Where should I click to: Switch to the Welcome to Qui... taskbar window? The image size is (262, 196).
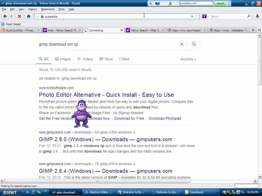pyautogui.click(x=165, y=192)
